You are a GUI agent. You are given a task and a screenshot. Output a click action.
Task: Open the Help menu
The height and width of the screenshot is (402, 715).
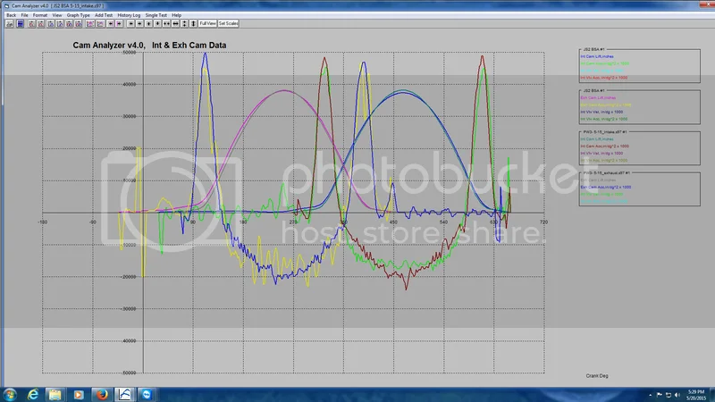tap(176, 15)
